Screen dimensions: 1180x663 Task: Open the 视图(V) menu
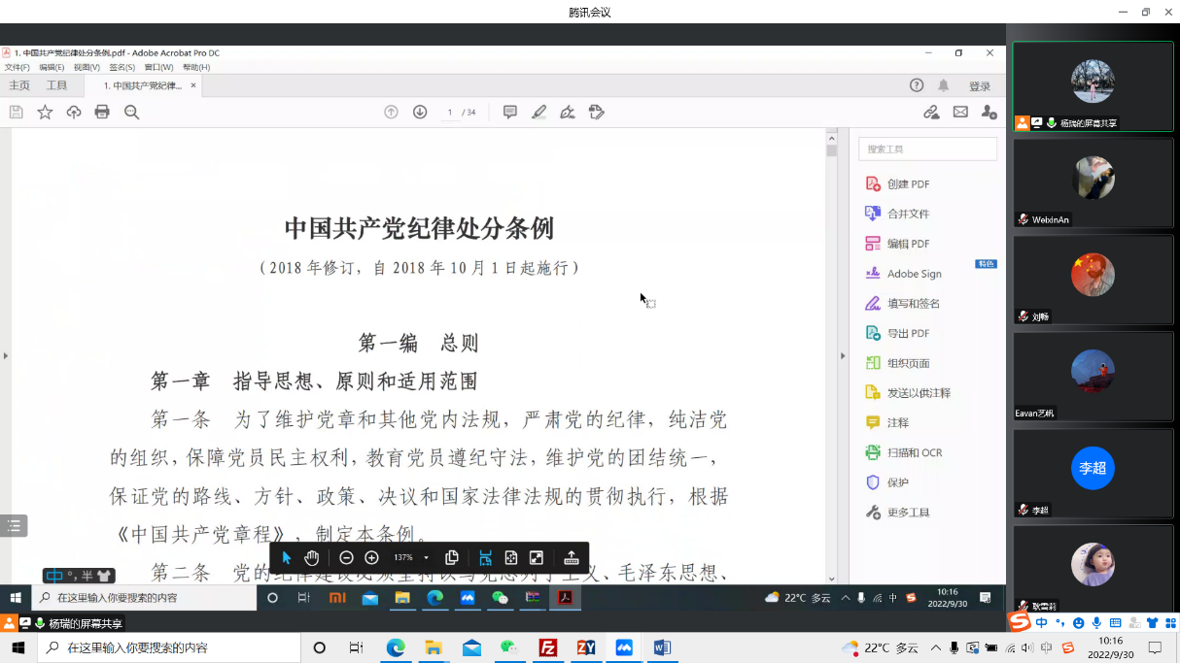(87, 68)
